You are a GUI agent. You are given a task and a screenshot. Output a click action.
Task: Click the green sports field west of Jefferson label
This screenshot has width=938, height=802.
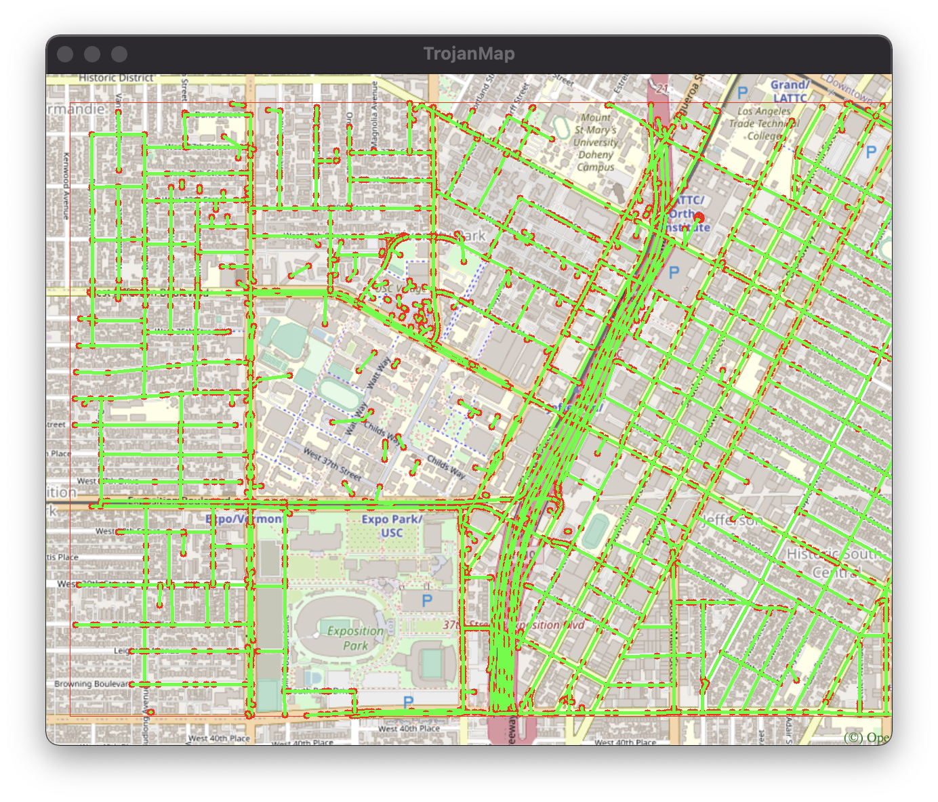595,532
